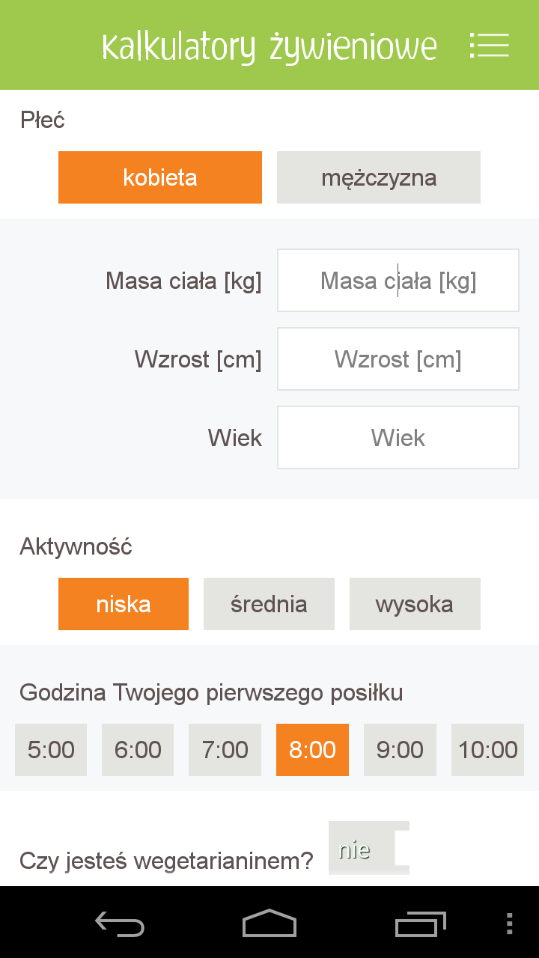Open the recent apps icon

(420, 923)
